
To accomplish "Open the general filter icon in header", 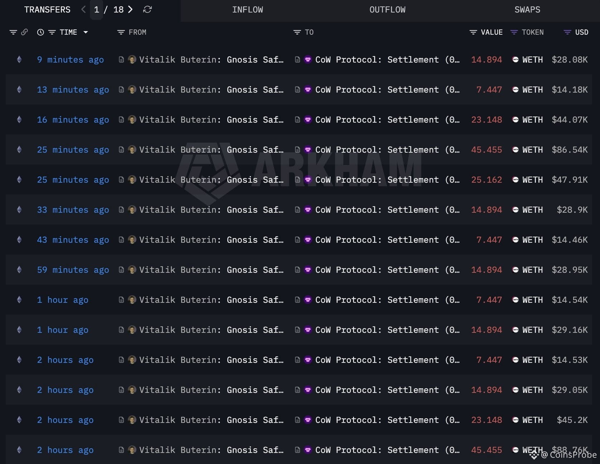I will coord(13,32).
